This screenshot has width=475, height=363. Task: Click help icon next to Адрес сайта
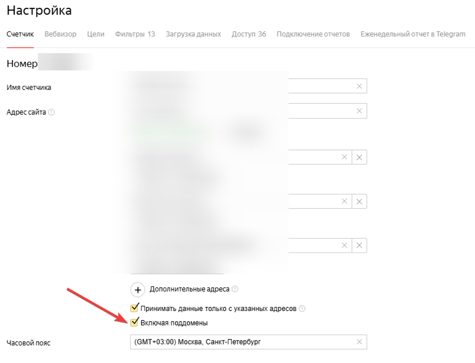(51, 112)
